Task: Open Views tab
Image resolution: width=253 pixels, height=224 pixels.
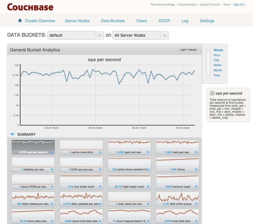Action: [141, 21]
